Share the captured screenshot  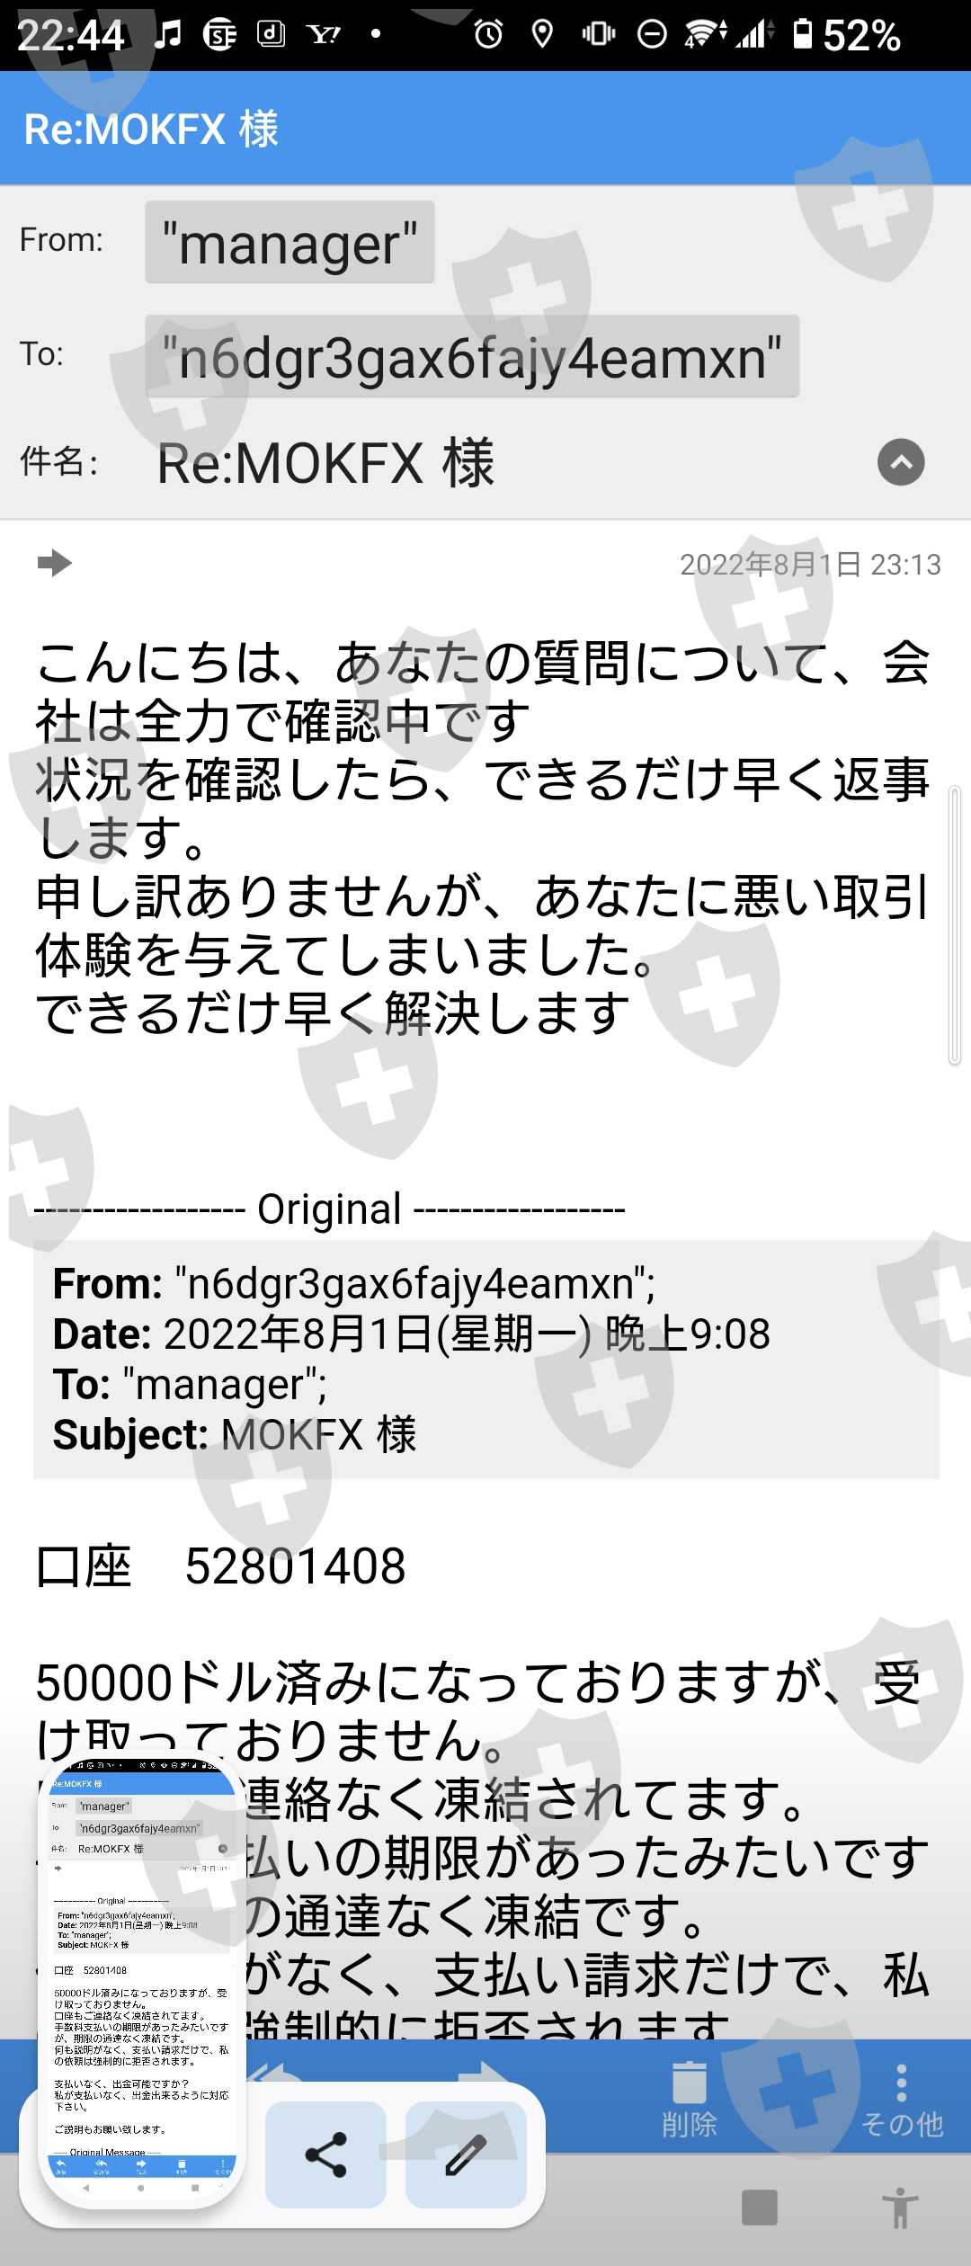tap(325, 2154)
